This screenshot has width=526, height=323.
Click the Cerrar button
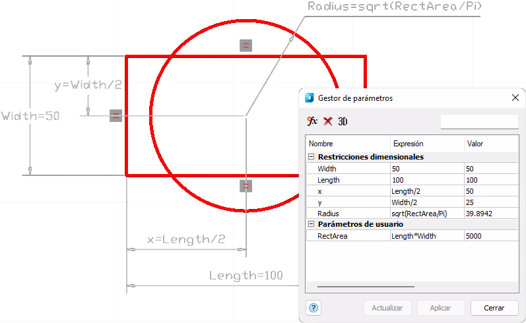click(494, 308)
